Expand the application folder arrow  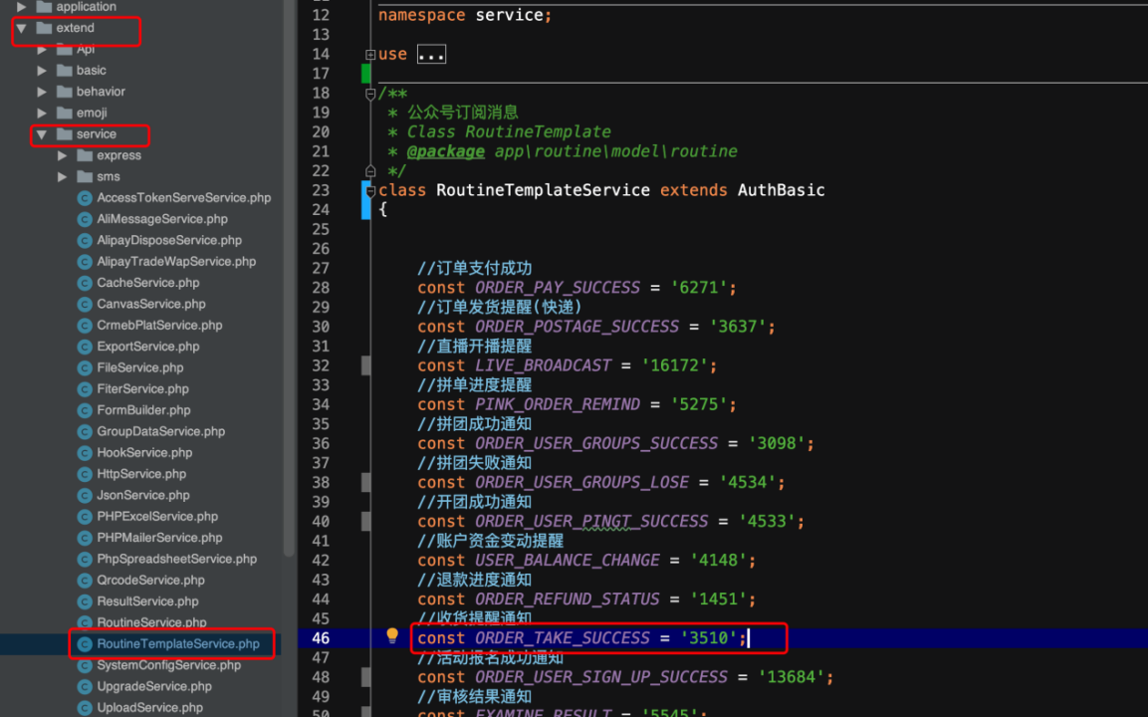click(21, 7)
